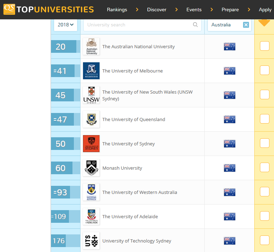274x252 pixels.
Task: Click the flag in University of Western Australia row
Action: click(230, 193)
